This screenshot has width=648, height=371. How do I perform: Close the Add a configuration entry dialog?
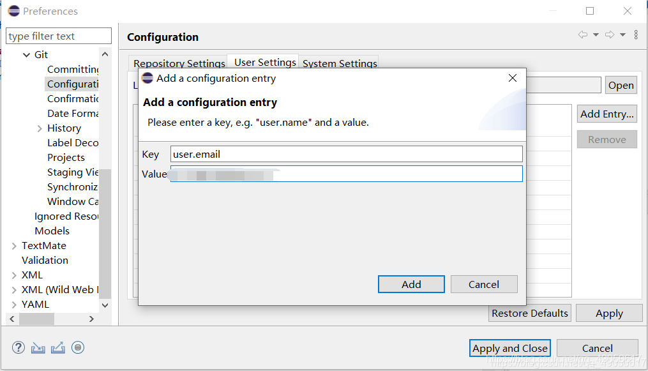click(x=513, y=78)
